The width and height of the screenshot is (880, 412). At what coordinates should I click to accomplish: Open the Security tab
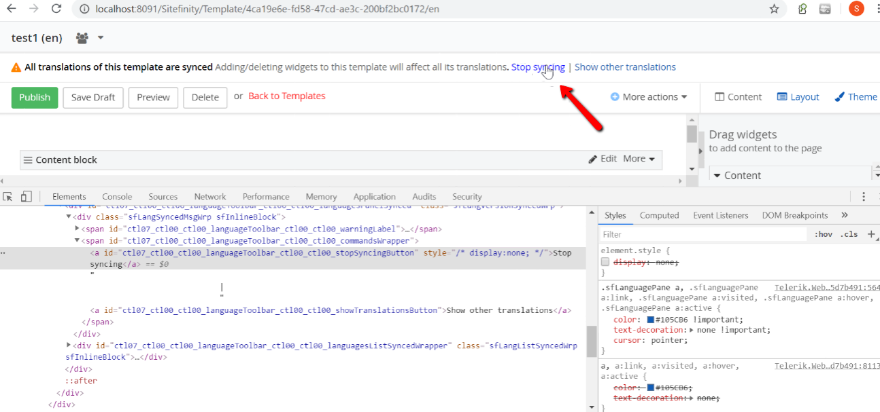pos(467,197)
